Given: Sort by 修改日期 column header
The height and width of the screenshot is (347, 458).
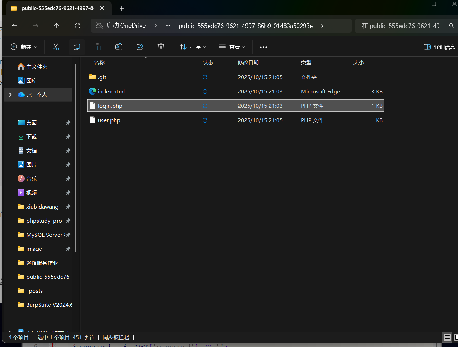Looking at the screenshot, I should [248, 62].
